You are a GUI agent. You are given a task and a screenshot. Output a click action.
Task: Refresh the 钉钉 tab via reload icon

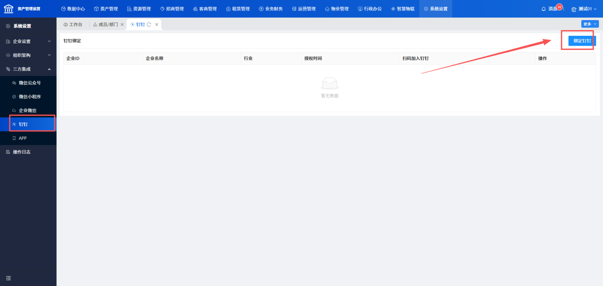149,25
